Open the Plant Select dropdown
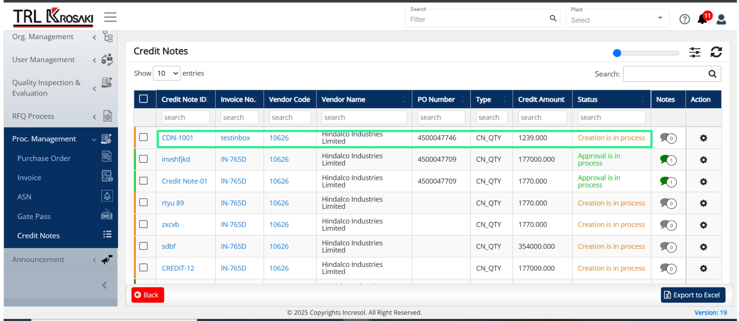Image resolution: width=739 pixels, height=321 pixels. coord(617,19)
